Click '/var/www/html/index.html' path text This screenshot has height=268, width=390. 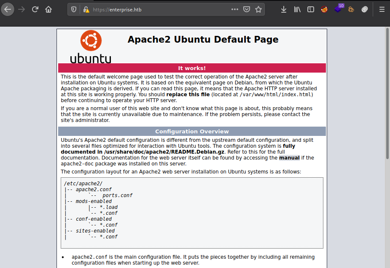point(275,95)
